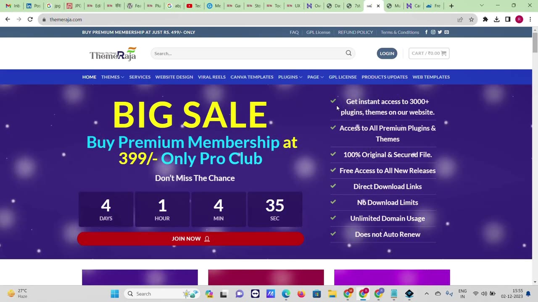Switch to the WordPress 'Fea' browser tab

click(x=134, y=6)
